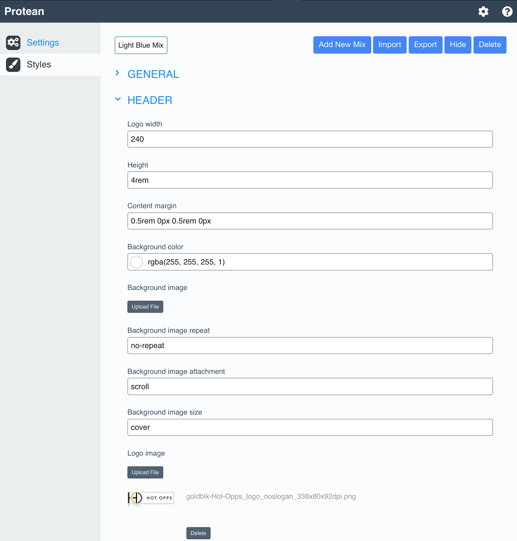Delete the mix using the blue Delete button
517x541 pixels.
point(490,45)
